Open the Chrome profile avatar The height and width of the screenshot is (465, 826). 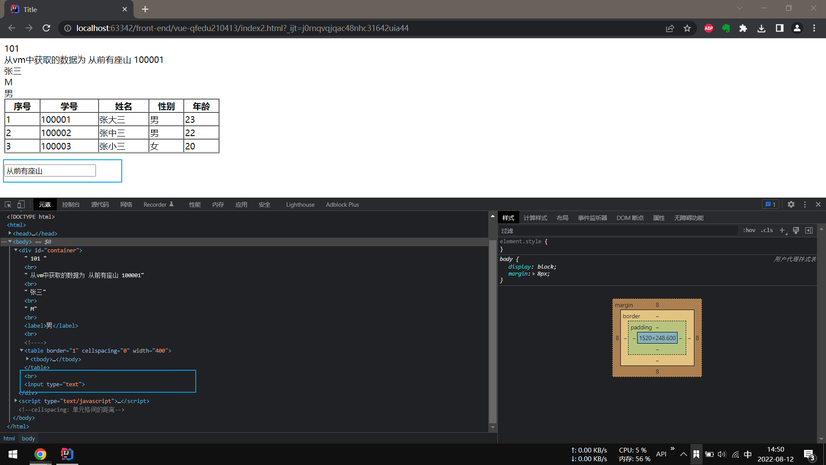pos(797,28)
